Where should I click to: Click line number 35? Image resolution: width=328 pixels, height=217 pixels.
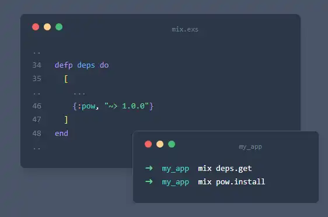(37, 79)
